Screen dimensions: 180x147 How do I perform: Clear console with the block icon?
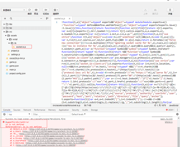(x=4, y=114)
